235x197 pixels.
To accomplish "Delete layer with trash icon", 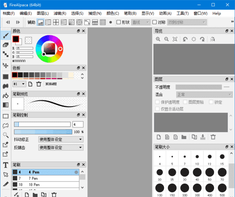I will click(x=213, y=137).
